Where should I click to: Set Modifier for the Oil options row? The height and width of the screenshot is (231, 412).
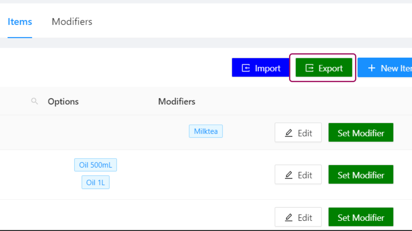pos(361,175)
